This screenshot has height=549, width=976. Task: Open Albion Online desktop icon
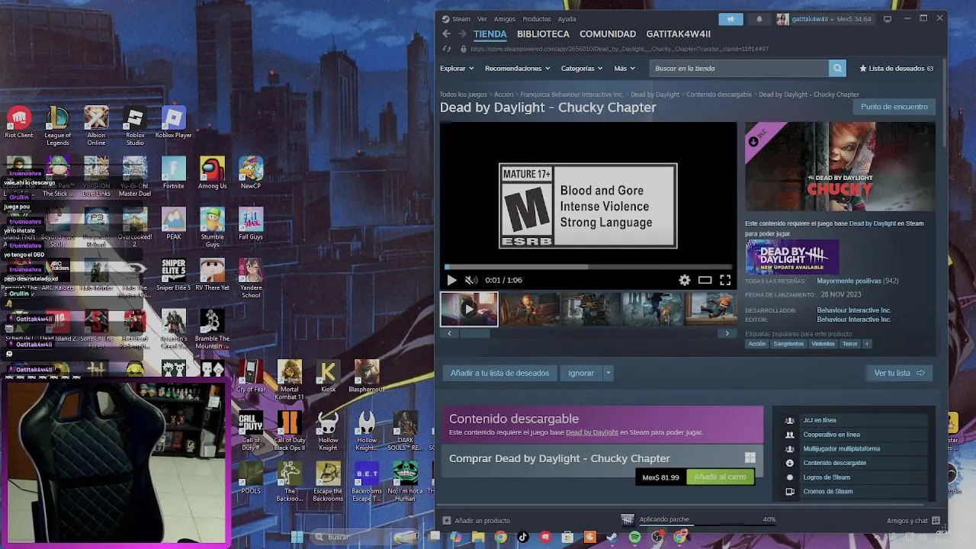(x=96, y=126)
